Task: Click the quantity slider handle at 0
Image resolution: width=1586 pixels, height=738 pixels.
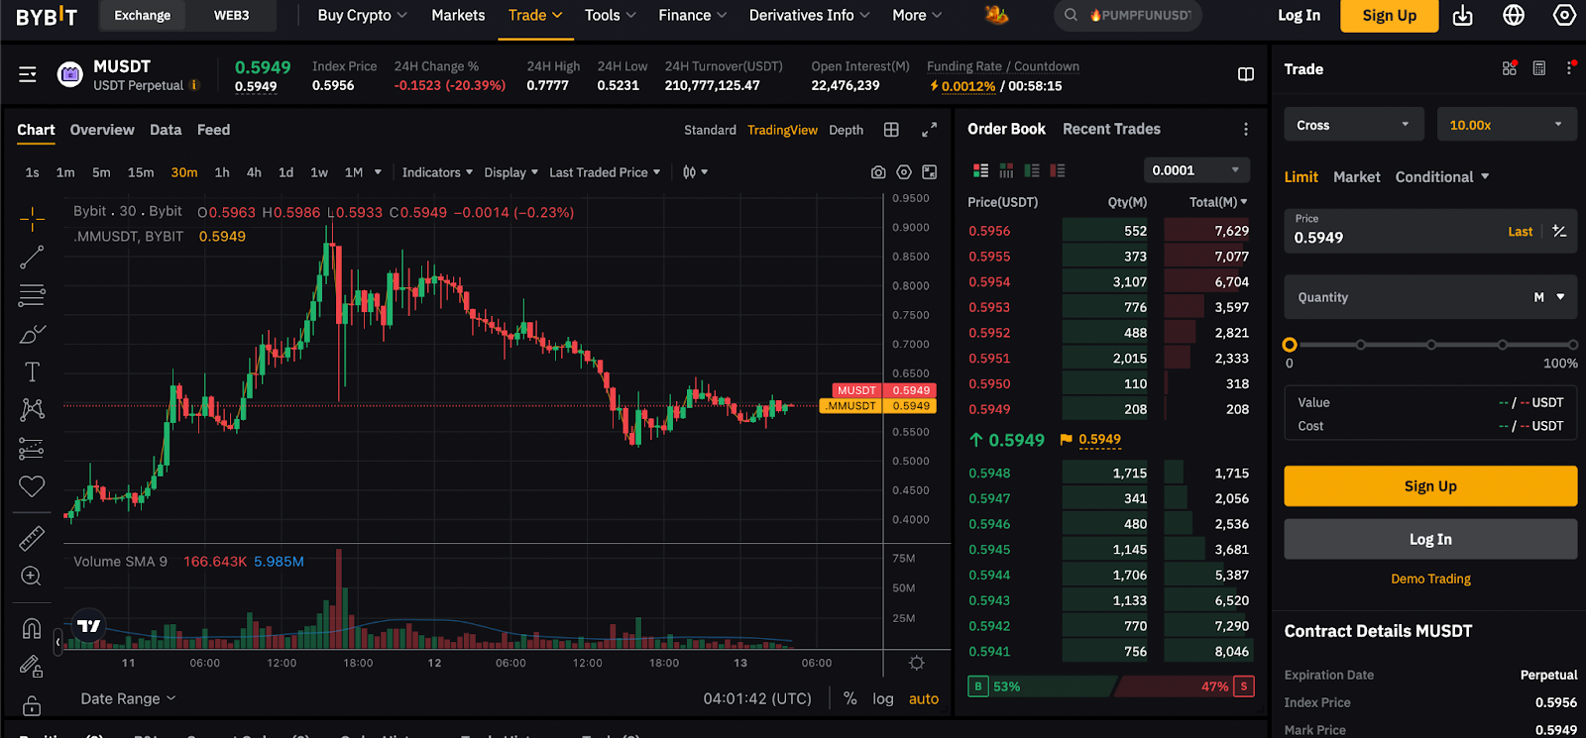Action: [1290, 345]
